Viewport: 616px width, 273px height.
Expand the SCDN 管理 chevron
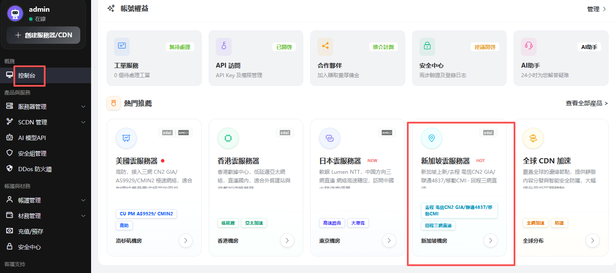(84, 122)
